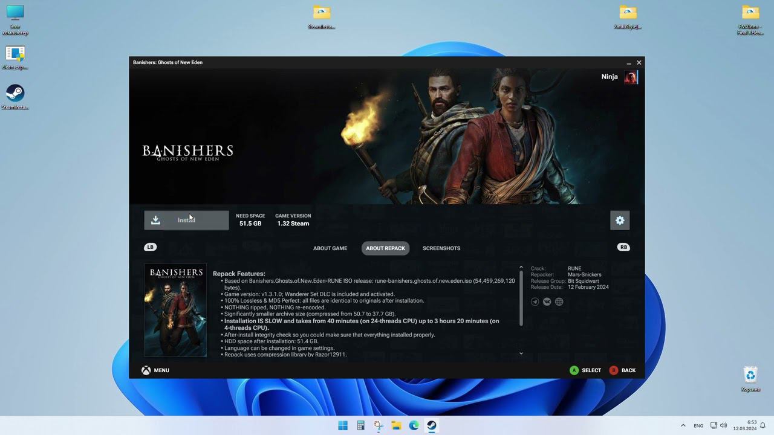Open Calculator from the taskbar
Image resolution: width=774 pixels, height=435 pixels.
coord(360,425)
